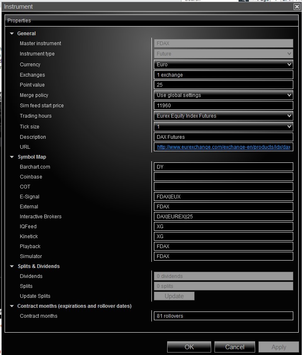Screen dimensions: 302x355
Task: Click the Description field with DAX Futures
Action: [x=223, y=137]
